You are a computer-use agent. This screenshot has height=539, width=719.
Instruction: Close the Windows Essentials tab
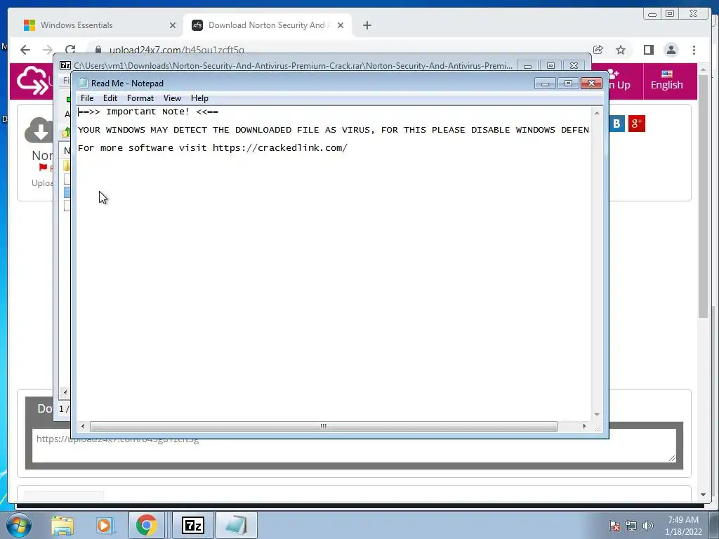173,26
